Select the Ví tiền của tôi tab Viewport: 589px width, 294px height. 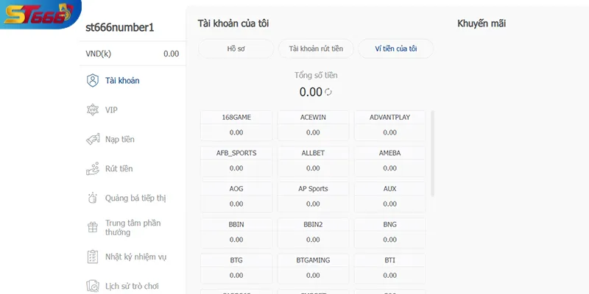(395, 49)
